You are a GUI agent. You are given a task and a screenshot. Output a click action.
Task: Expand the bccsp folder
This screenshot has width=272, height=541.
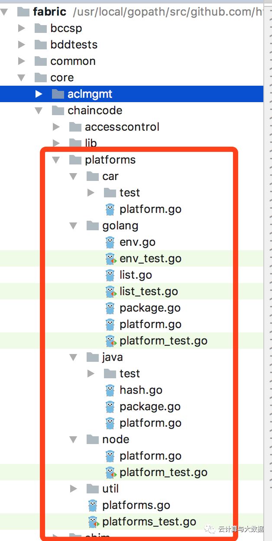pyautogui.click(x=22, y=28)
